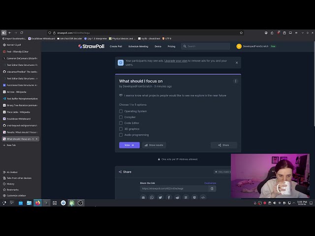Click the DevelopedFromScratch author link
This screenshot has width=315, height=236.
(137, 87)
